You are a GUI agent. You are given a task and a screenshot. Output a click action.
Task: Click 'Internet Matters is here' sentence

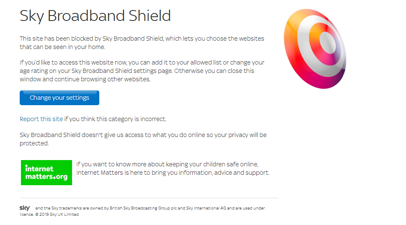[173, 173]
